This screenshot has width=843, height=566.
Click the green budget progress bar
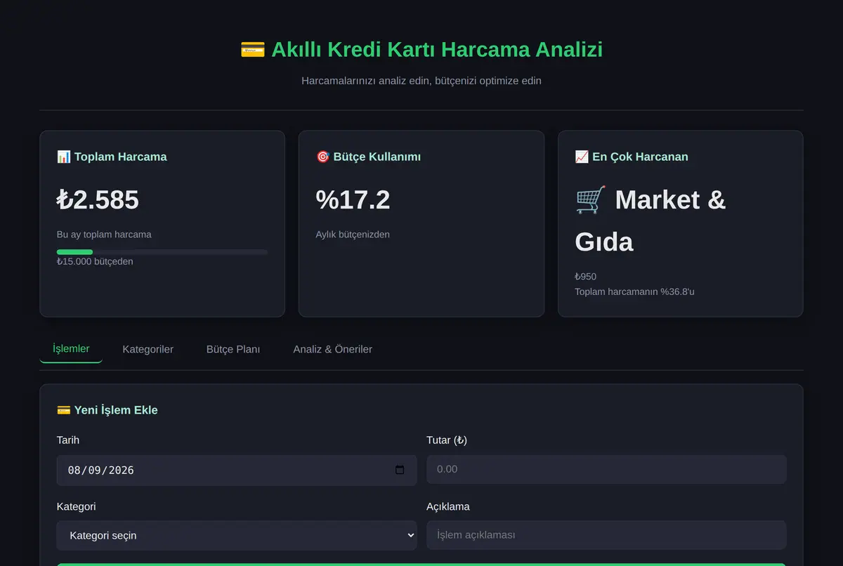(x=74, y=252)
